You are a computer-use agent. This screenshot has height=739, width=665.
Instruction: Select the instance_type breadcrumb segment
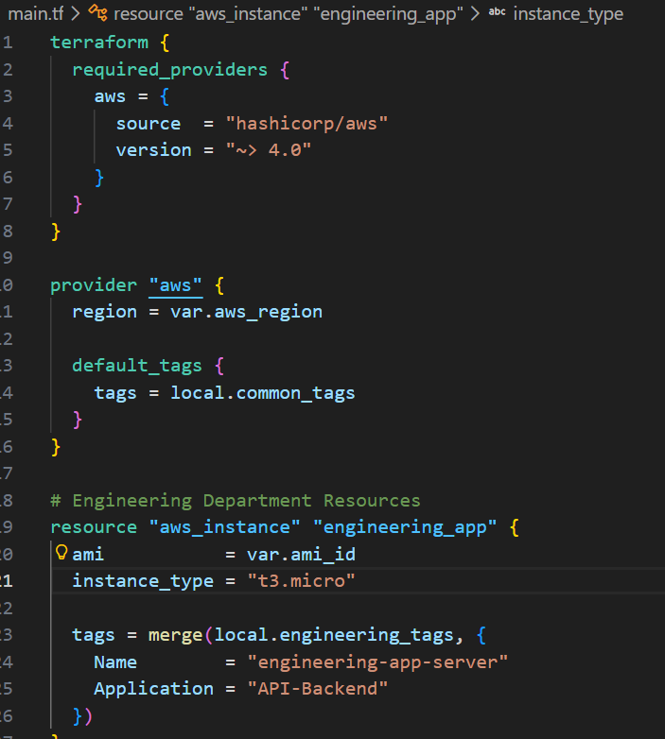(x=568, y=14)
